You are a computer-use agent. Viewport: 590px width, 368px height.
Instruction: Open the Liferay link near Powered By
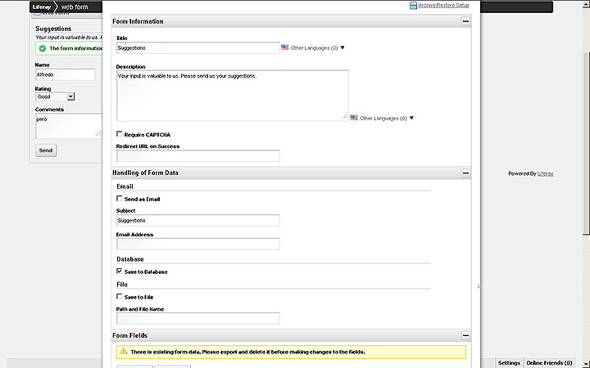(x=545, y=173)
